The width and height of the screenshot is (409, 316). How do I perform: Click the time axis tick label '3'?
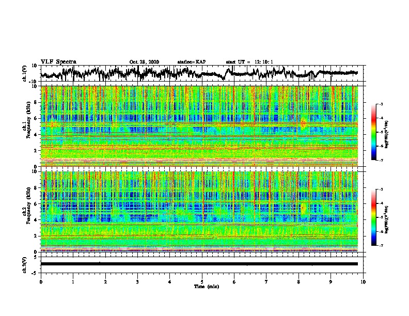click(x=138, y=282)
